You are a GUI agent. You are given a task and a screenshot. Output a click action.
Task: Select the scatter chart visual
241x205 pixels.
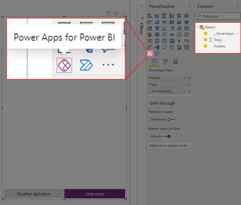coord(164,28)
